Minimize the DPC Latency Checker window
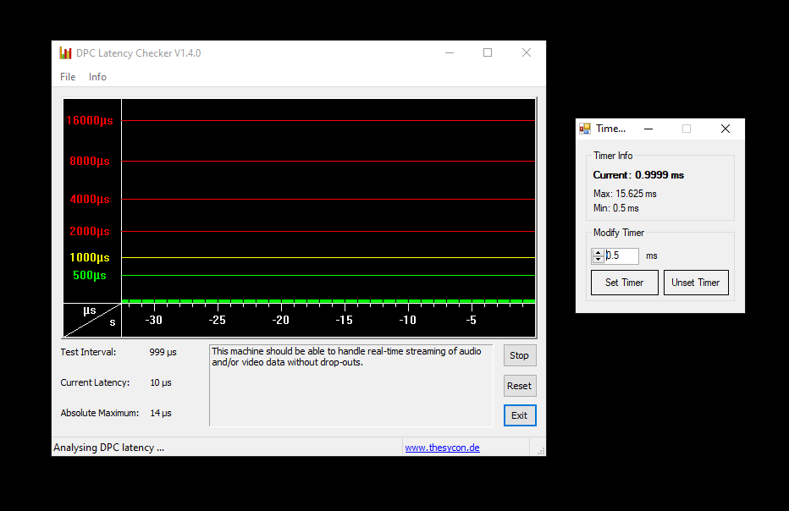This screenshot has width=789, height=511. 449,52
